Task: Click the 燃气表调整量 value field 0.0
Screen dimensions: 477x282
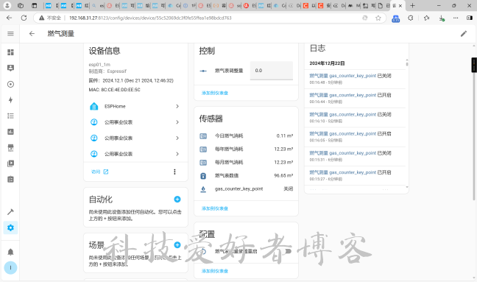Action: tap(272, 71)
